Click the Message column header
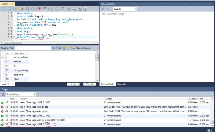This screenshot has height=132, width=215. point(108,99)
